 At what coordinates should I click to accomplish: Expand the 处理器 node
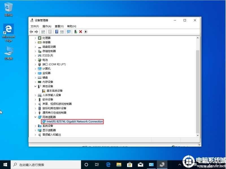pyautogui.click(x=35, y=38)
